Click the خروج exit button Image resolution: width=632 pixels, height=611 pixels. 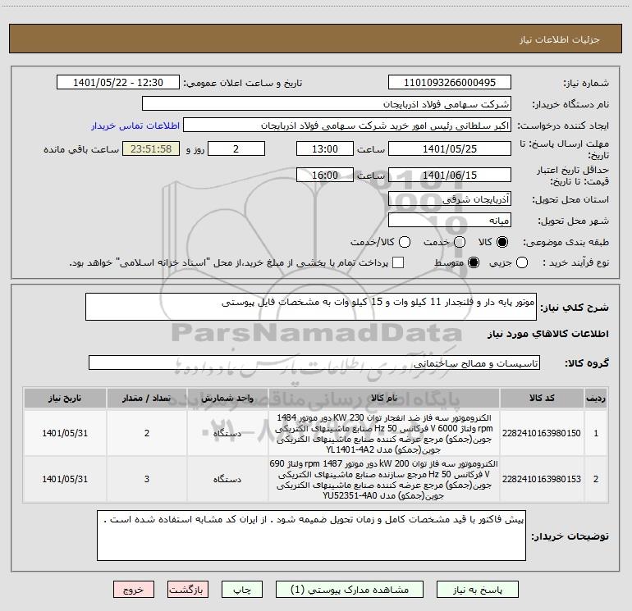[x=134, y=590]
